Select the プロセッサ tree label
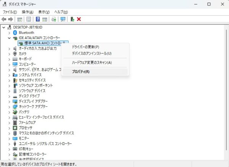The image size is (229, 167). (26, 128)
